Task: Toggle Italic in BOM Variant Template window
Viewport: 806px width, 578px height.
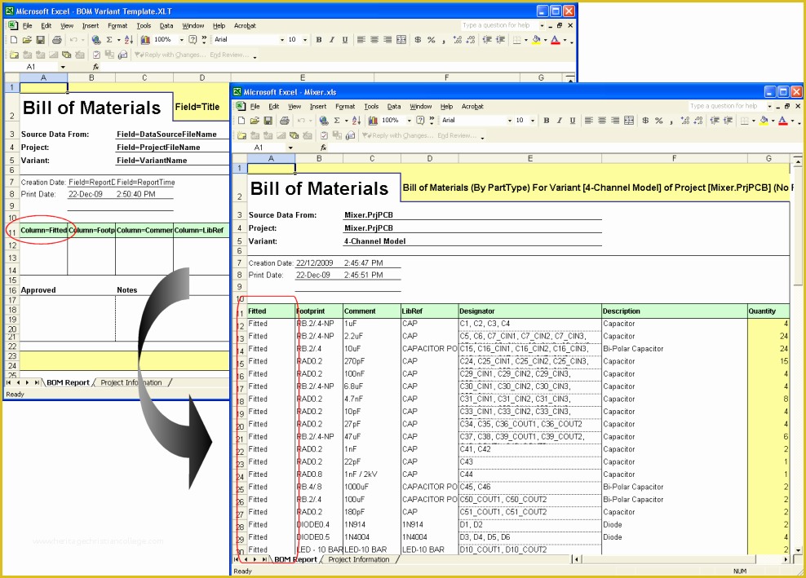Action: (x=331, y=40)
